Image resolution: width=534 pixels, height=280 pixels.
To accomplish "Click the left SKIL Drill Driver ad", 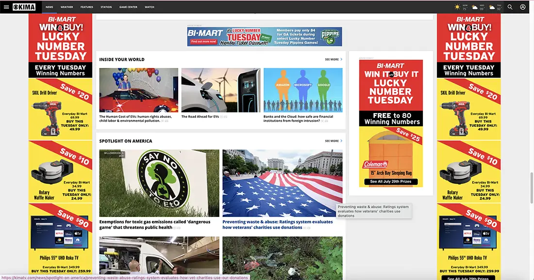I will pyautogui.click(x=60, y=109).
